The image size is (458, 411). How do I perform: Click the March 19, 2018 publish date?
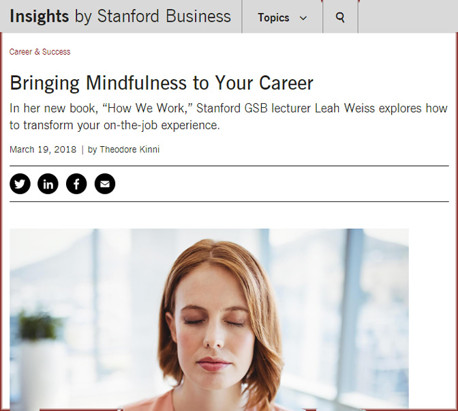[x=42, y=150]
